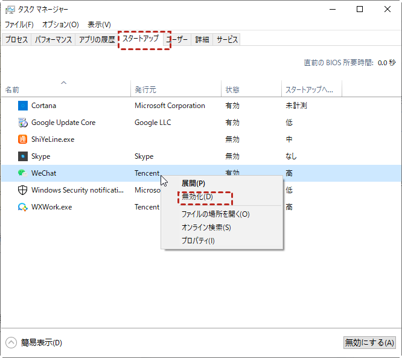This screenshot has height=358, width=402.
Task: Click 無効 status in Skype row
Action: coord(232,156)
